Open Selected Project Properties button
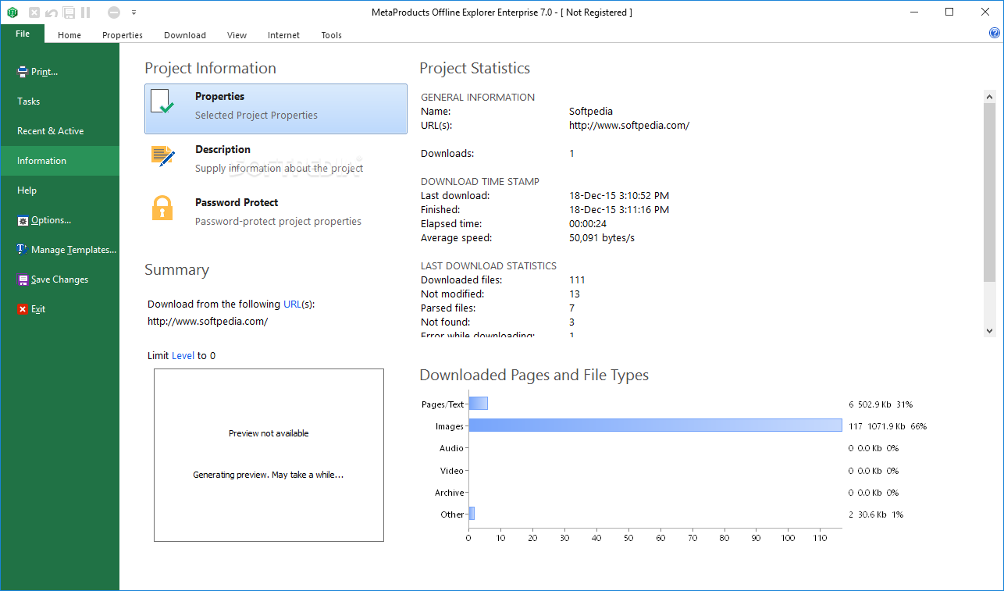The width and height of the screenshot is (1004, 591). (276, 109)
